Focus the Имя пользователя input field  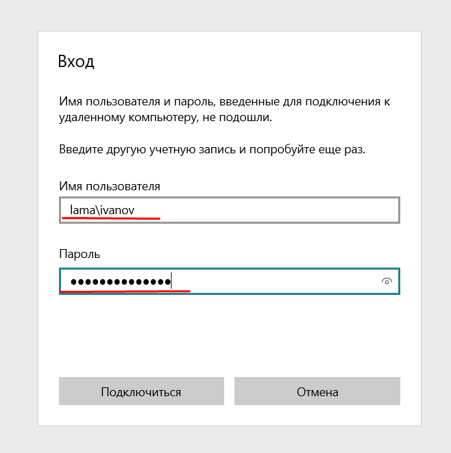pyautogui.click(x=230, y=210)
